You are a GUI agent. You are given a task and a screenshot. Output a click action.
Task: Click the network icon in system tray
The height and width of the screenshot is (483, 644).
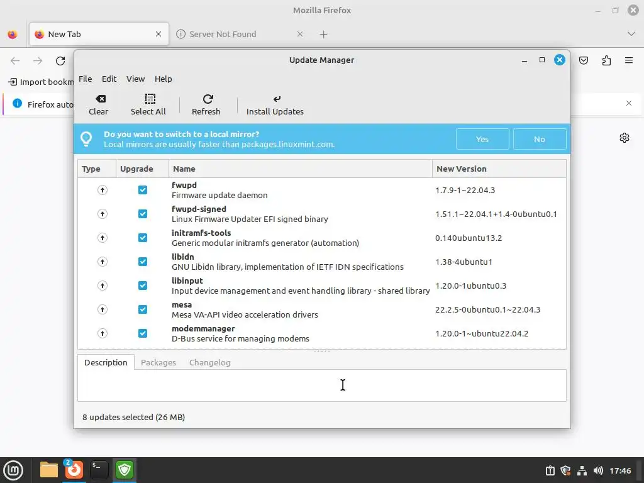(x=582, y=470)
